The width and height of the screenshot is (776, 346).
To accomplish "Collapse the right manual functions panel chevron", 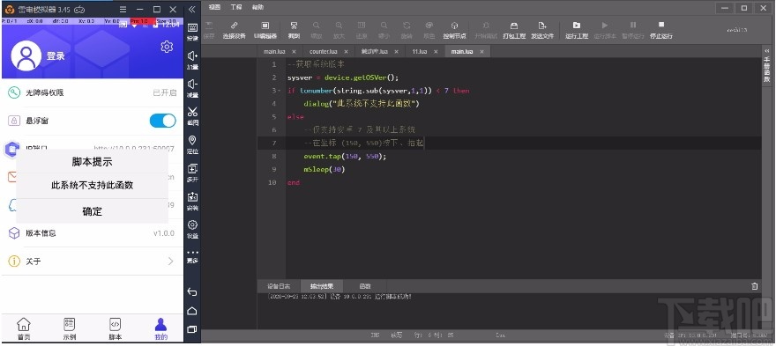I will (766, 51).
